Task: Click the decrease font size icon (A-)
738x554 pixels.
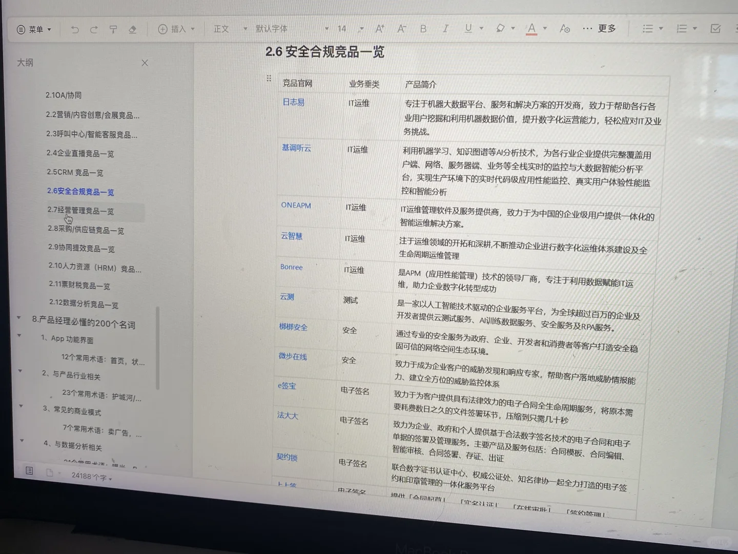Action: [402, 30]
